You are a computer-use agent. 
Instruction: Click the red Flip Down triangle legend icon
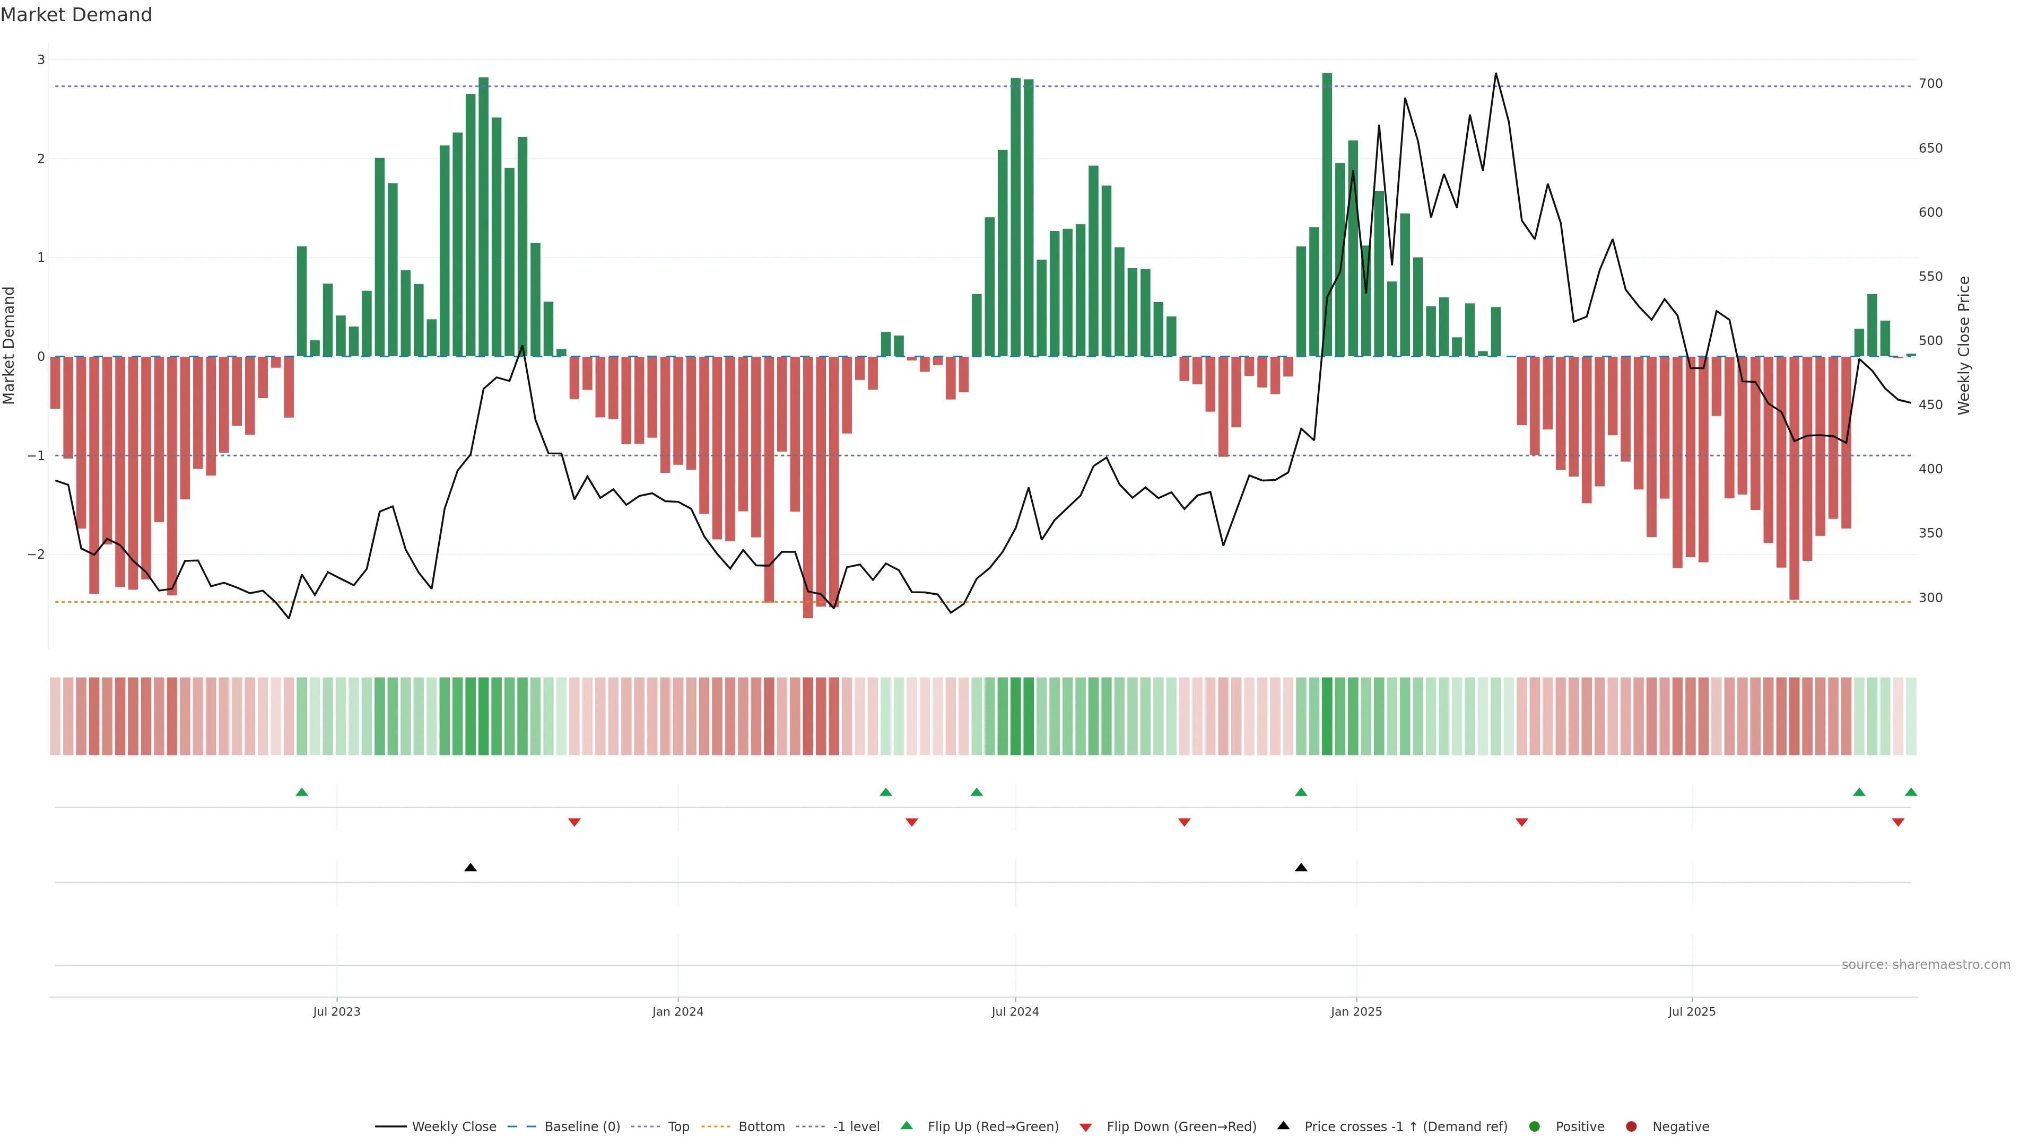click(x=1086, y=1127)
